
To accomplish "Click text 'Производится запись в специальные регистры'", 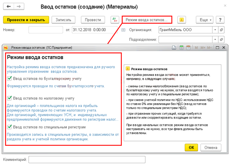I will click(47, 134).
